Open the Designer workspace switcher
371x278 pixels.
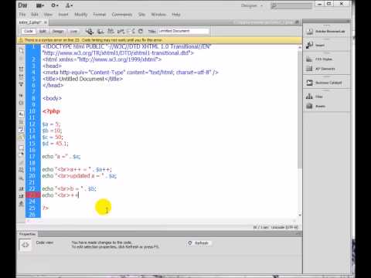point(252,5)
